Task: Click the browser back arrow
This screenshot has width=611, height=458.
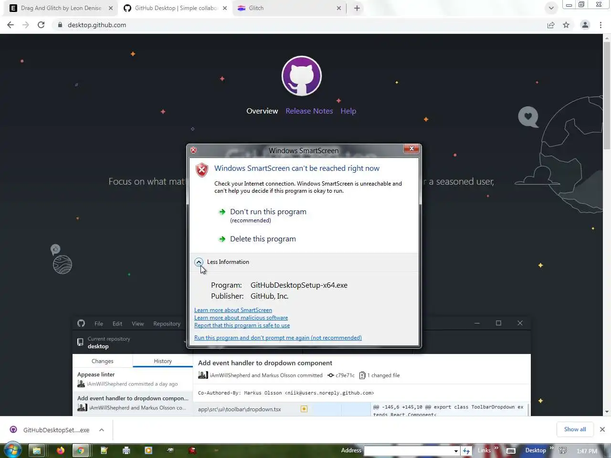Action: pos(11,25)
